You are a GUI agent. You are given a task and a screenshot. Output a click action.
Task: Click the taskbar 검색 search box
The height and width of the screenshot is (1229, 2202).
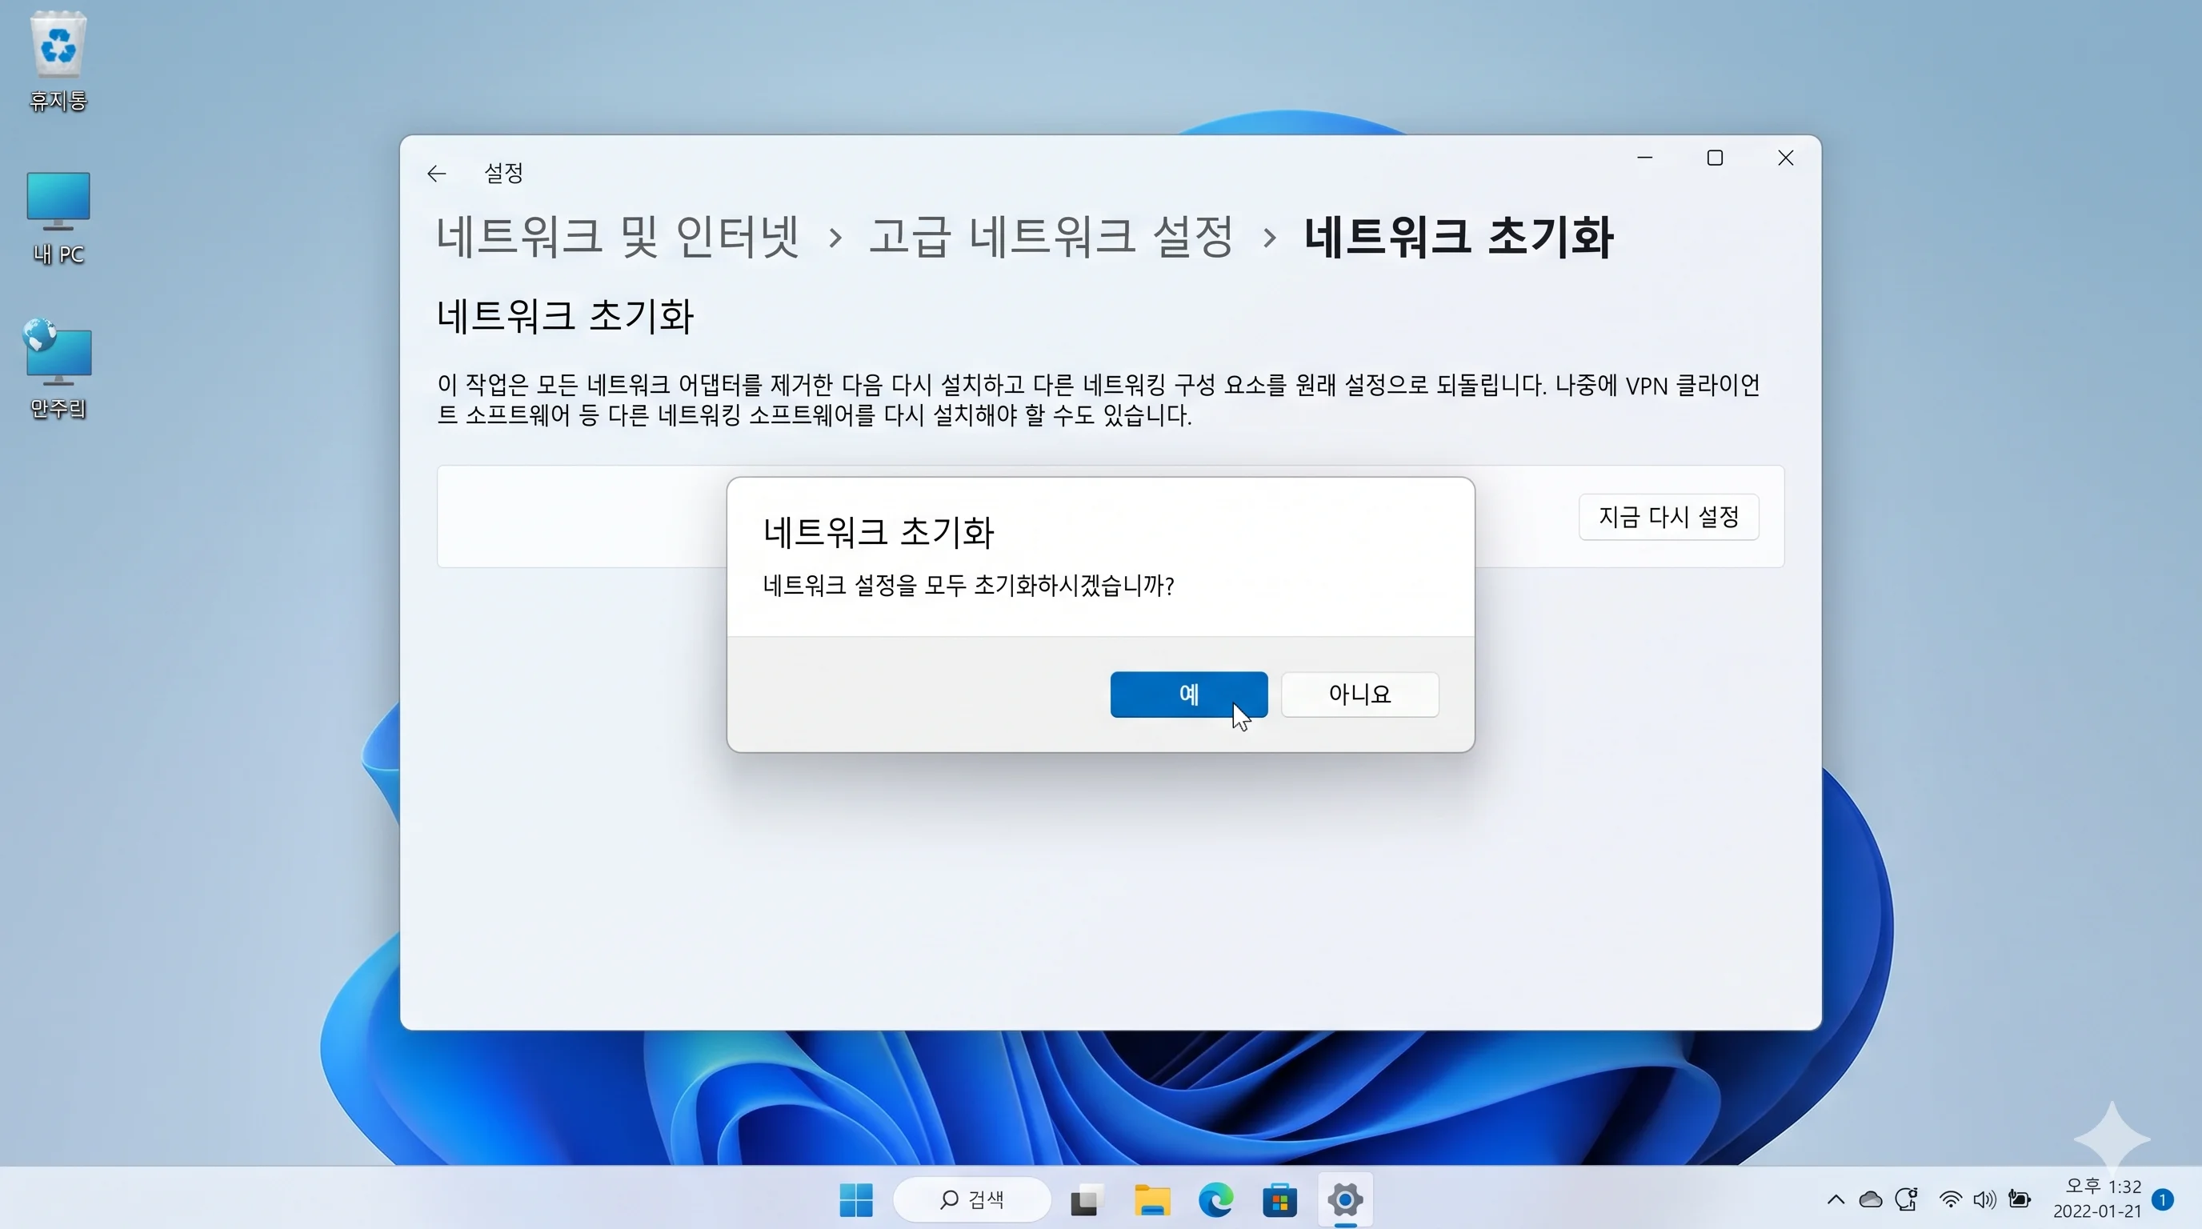[972, 1200]
